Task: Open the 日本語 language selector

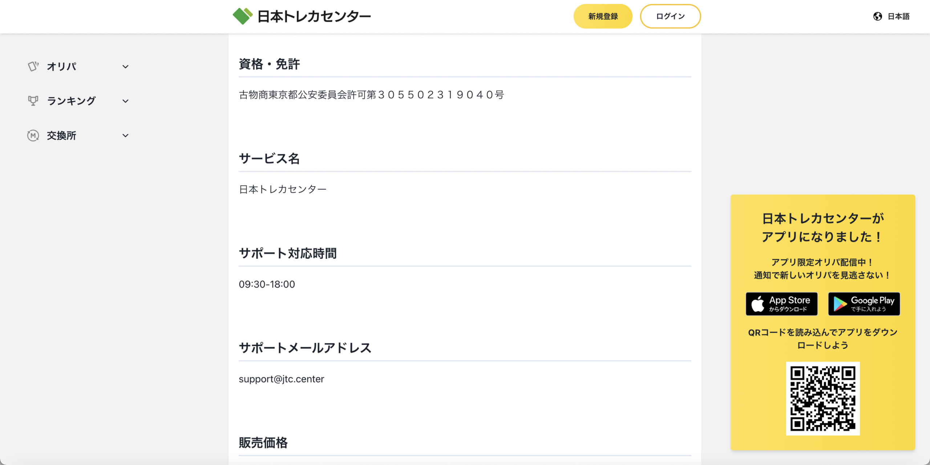Action: (x=891, y=16)
